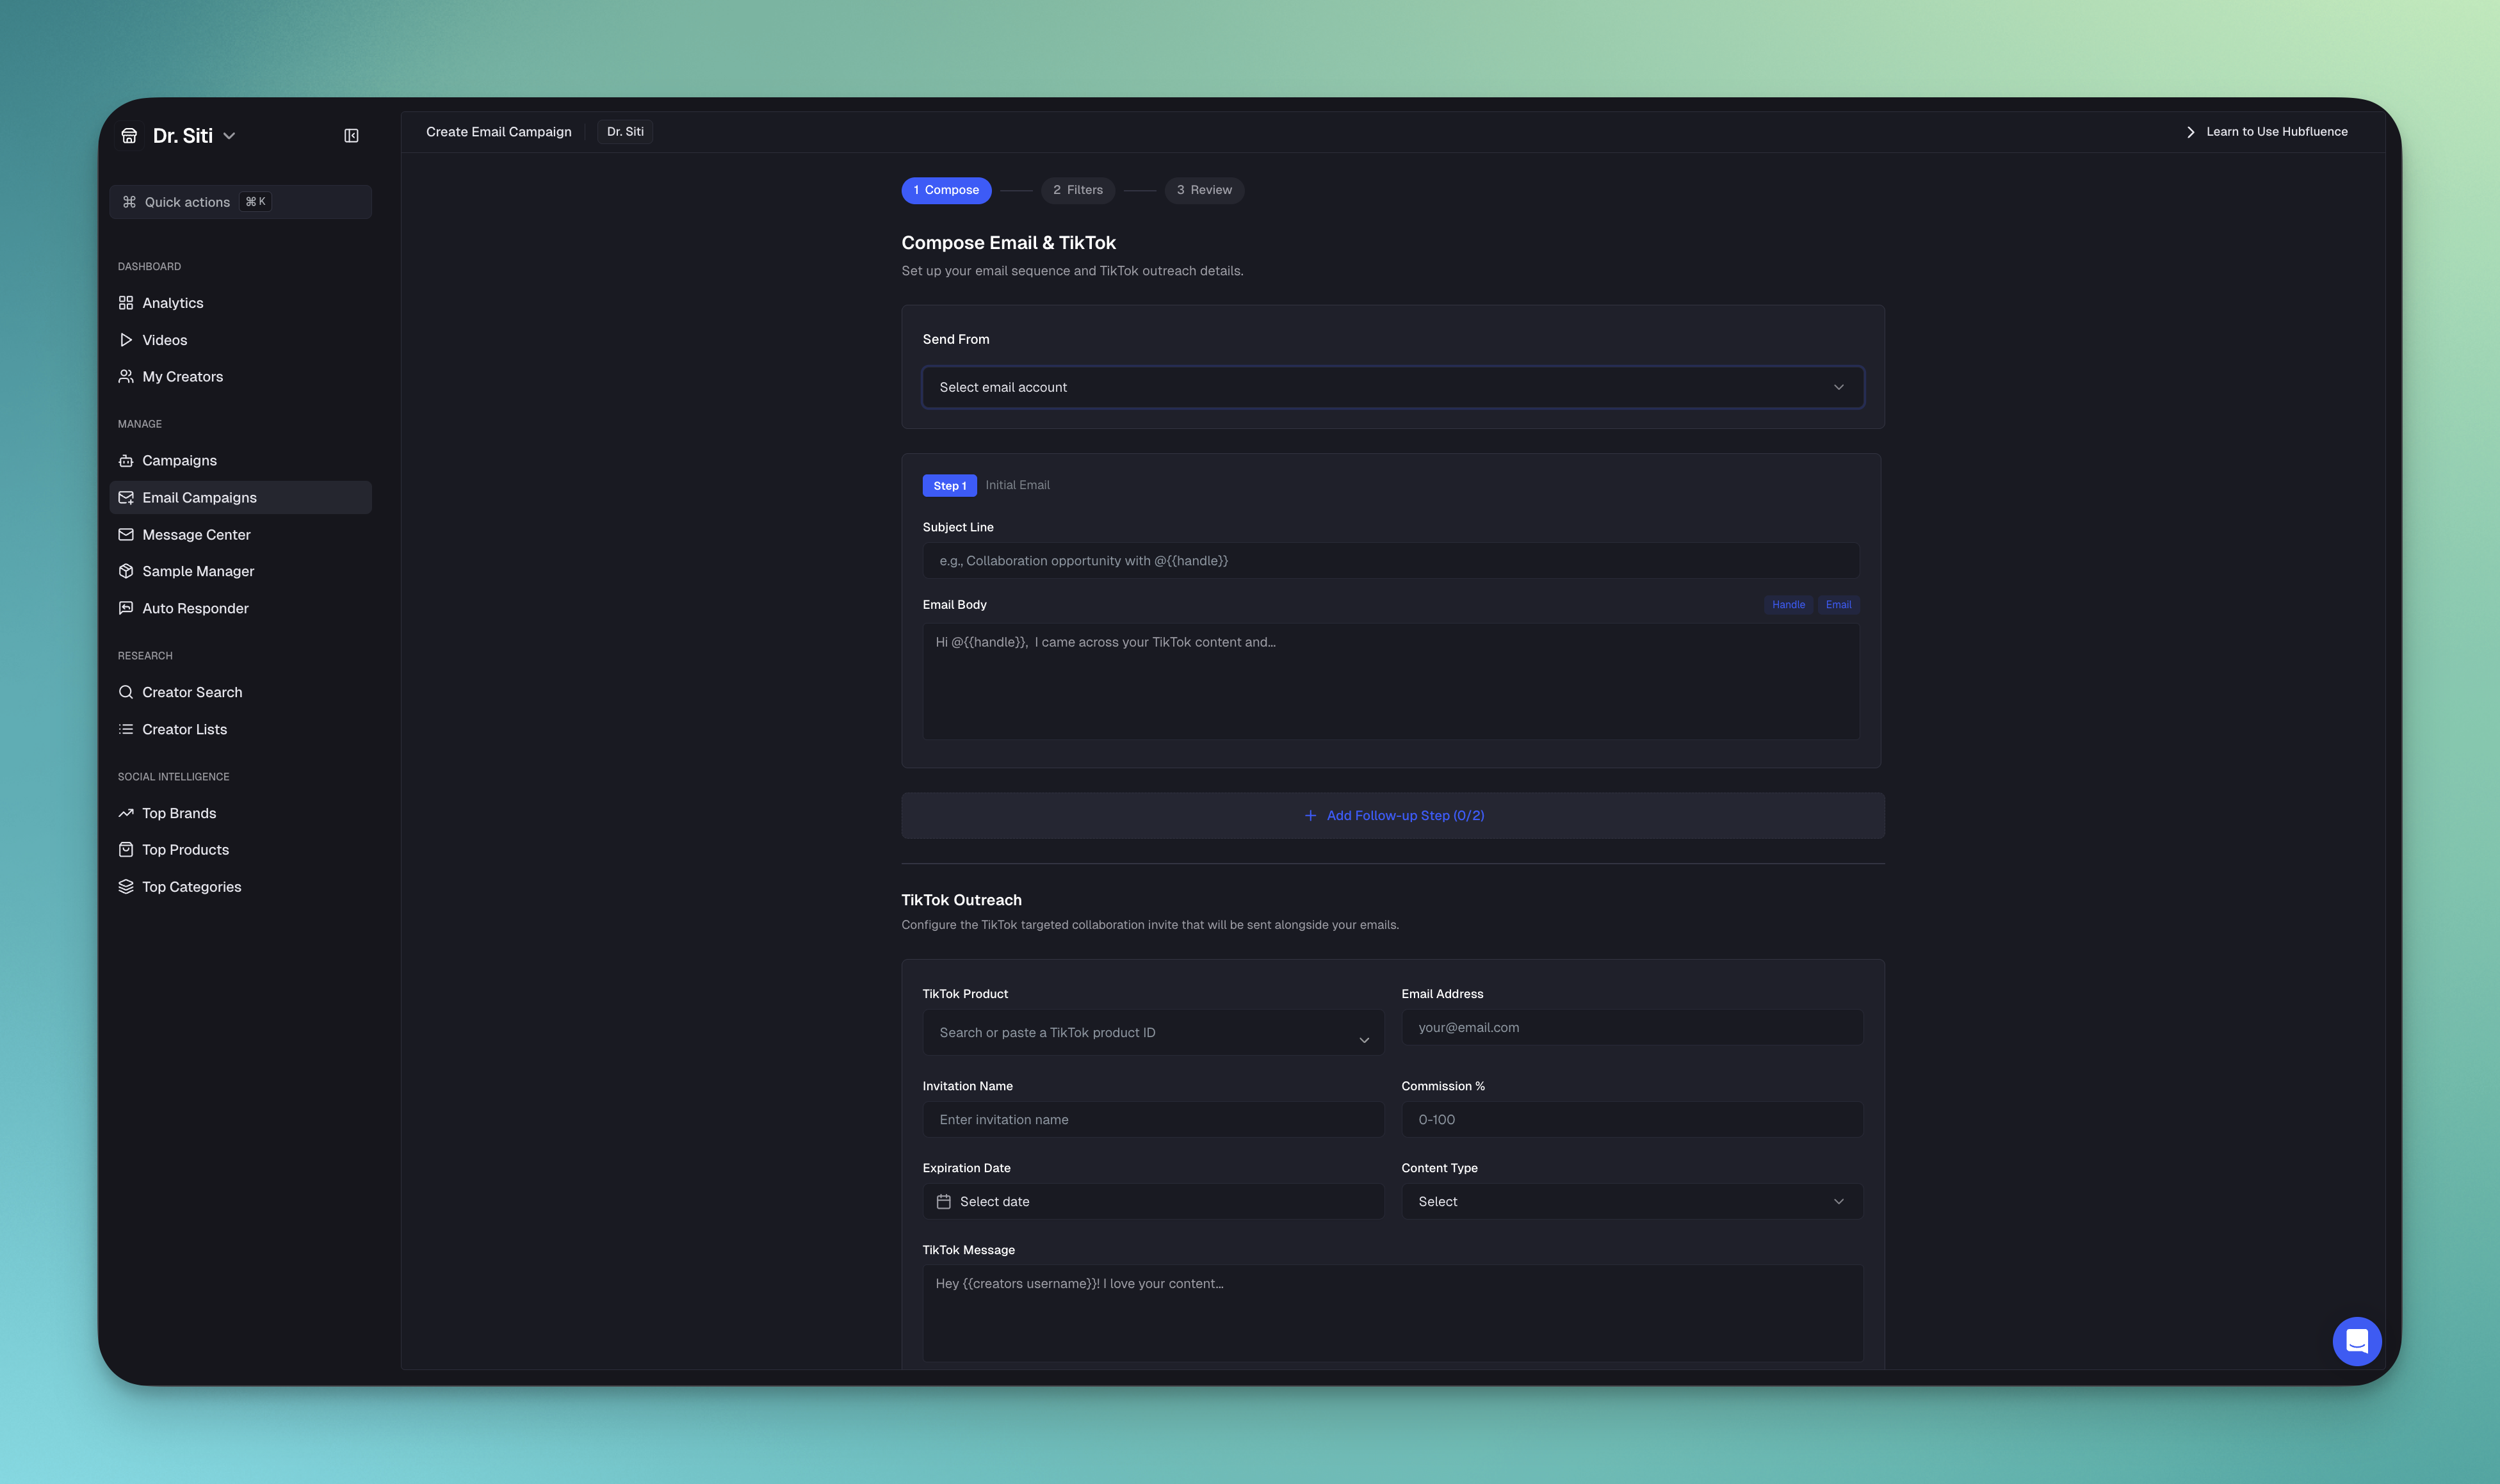Viewport: 2500px width, 1484px height.
Task: Open the Auto Responder section
Action: 195,607
